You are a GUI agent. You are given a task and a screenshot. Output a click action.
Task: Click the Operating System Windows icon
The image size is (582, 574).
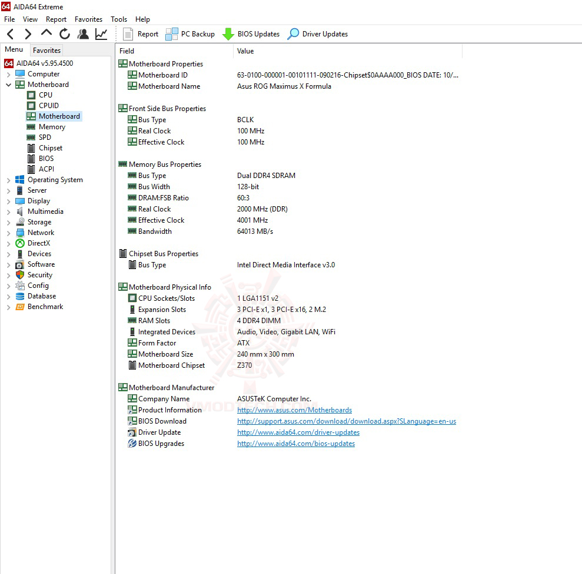click(19, 180)
